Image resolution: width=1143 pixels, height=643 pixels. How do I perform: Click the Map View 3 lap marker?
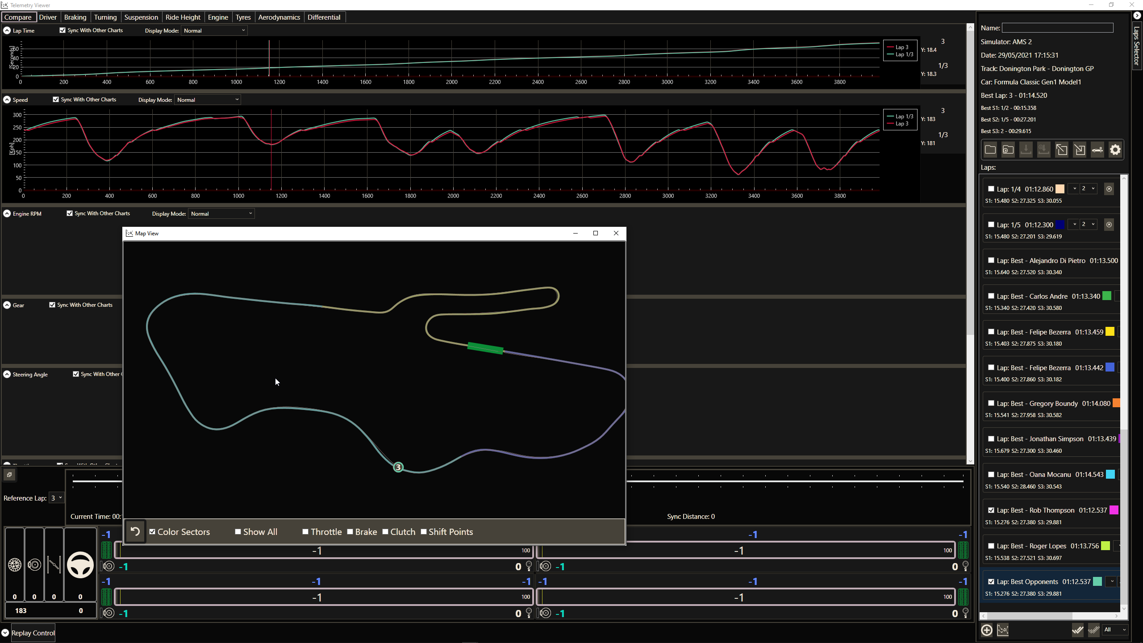pyautogui.click(x=398, y=467)
